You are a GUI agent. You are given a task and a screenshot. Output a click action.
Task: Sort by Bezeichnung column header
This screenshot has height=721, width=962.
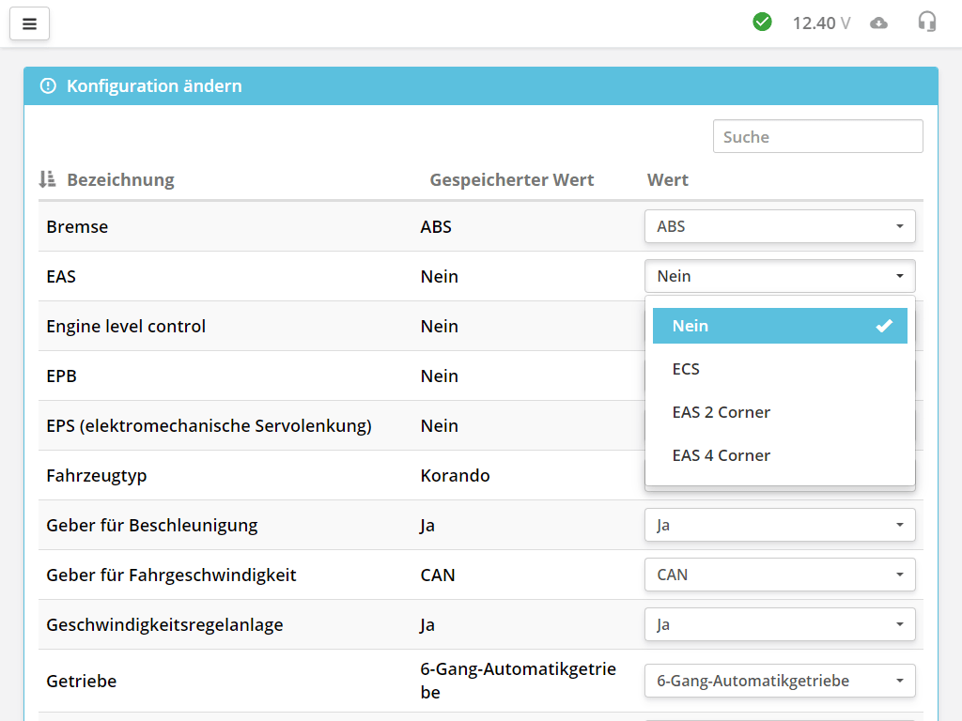[x=120, y=180]
